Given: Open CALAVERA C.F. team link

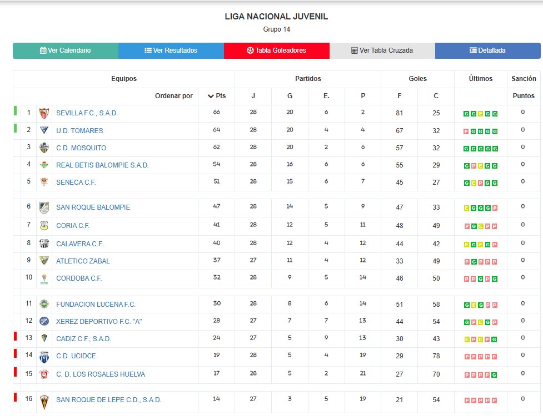Looking at the screenshot, I should coord(79,244).
